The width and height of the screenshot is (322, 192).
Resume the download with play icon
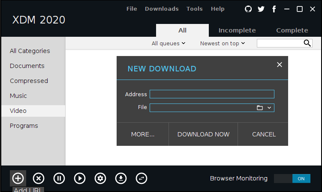pyautogui.click(x=80, y=178)
